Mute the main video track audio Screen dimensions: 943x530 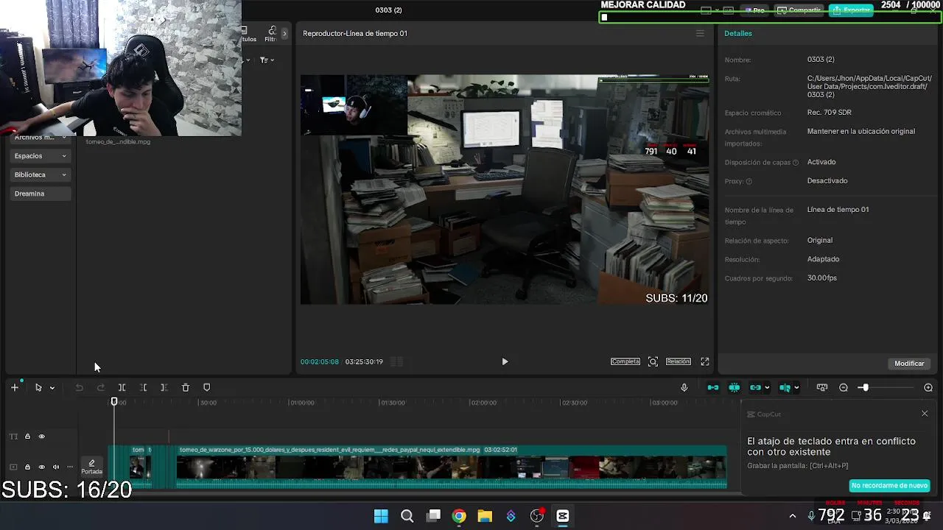pyautogui.click(x=55, y=467)
